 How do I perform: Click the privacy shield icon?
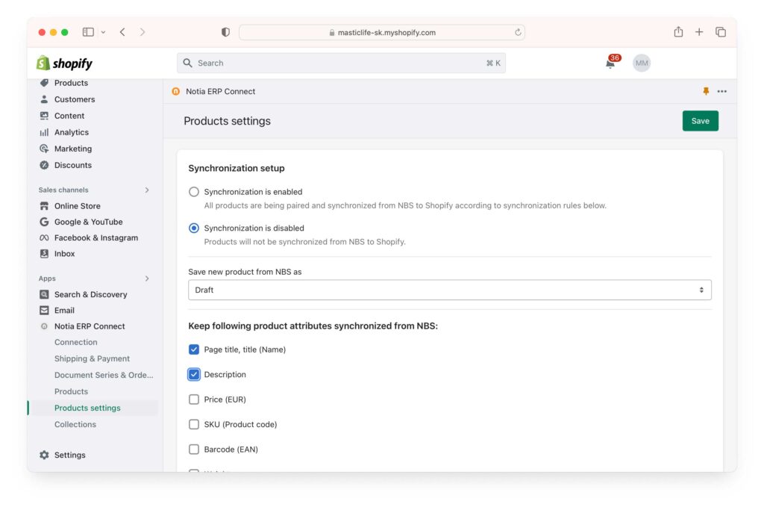tap(225, 32)
